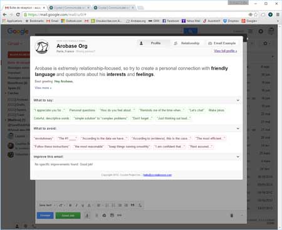Toggle italic formatting in compose toolbar
The height and width of the screenshot is (230, 282).
(76, 206)
